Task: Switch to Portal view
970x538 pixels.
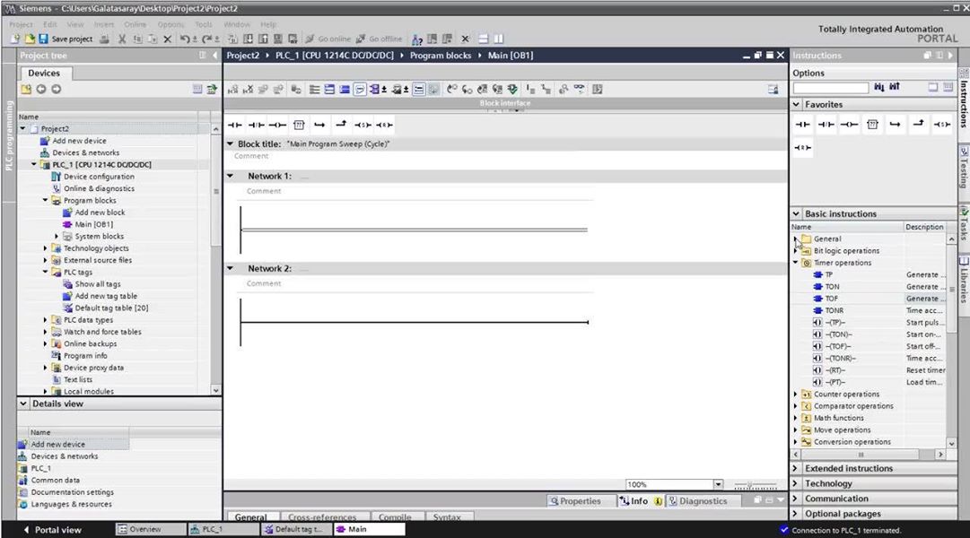Action: [x=52, y=530]
